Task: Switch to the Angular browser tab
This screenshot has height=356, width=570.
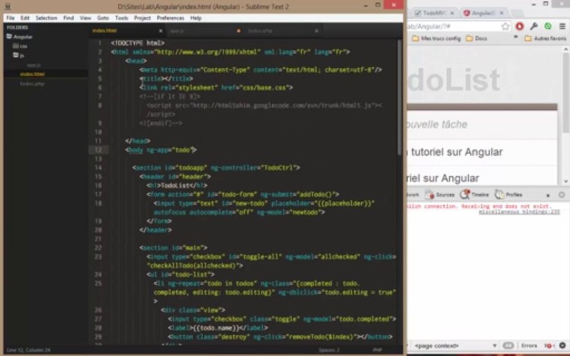Action: (483, 13)
